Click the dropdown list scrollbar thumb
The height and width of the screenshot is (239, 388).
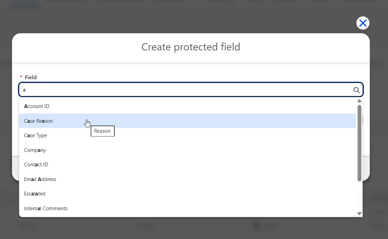click(x=359, y=143)
